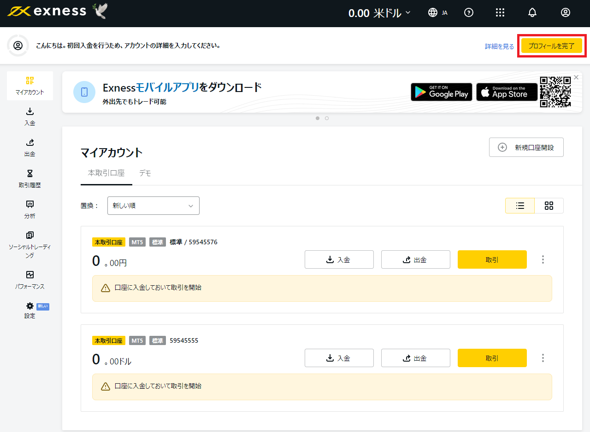Click the マイアカウント heading
The image size is (590, 432).
click(x=112, y=153)
